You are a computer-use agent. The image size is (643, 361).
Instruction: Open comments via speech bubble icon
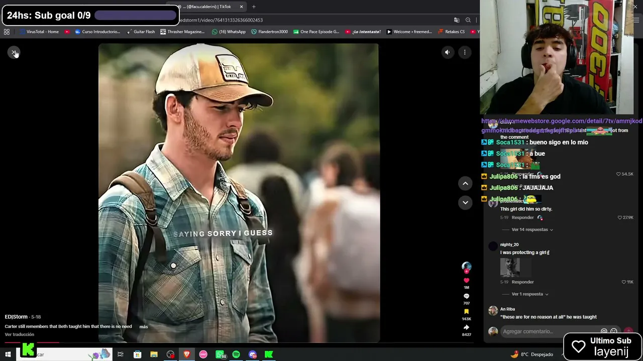(467, 296)
